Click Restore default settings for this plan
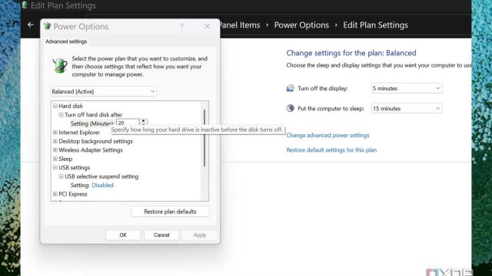492x276 pixels. point(331,150)
